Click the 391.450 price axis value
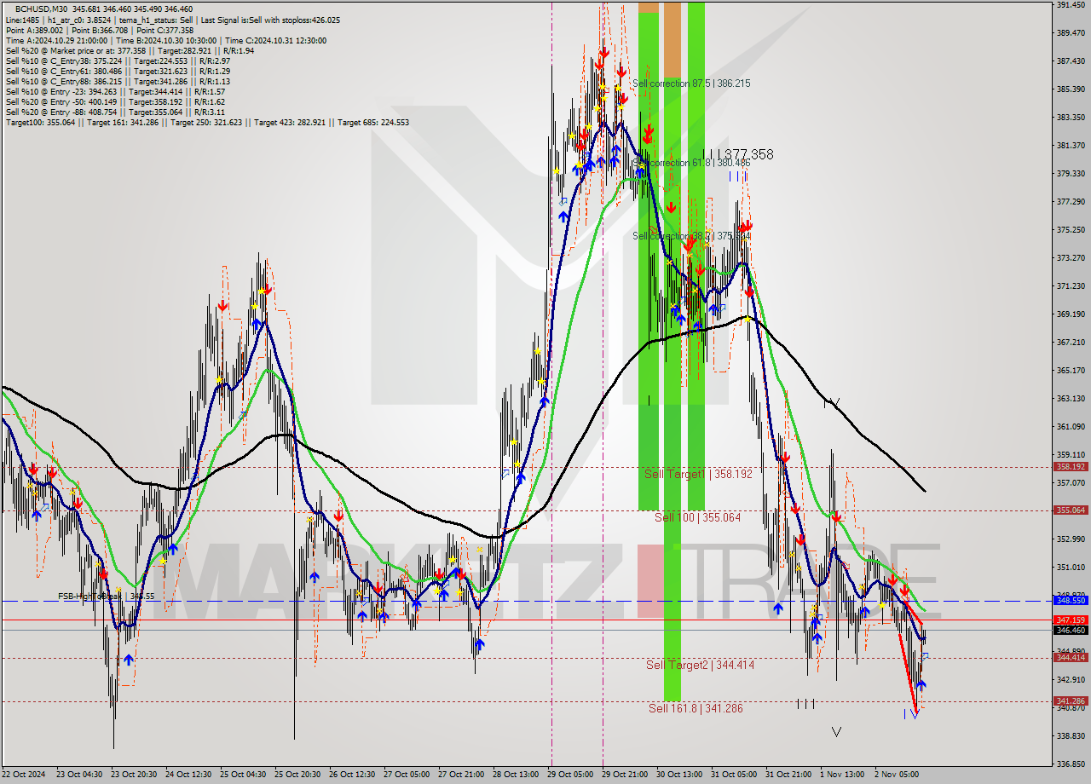This screenshot has width=1091, height=784. (1070, 5)
